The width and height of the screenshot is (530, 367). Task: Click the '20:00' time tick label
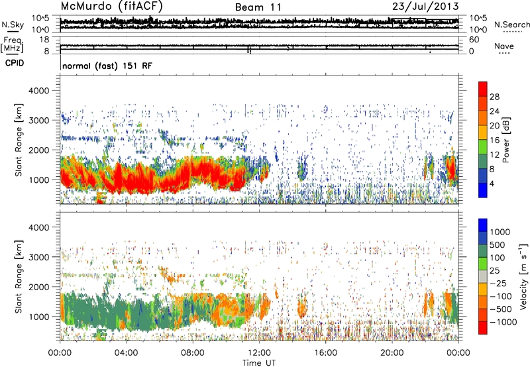point(392,353)
